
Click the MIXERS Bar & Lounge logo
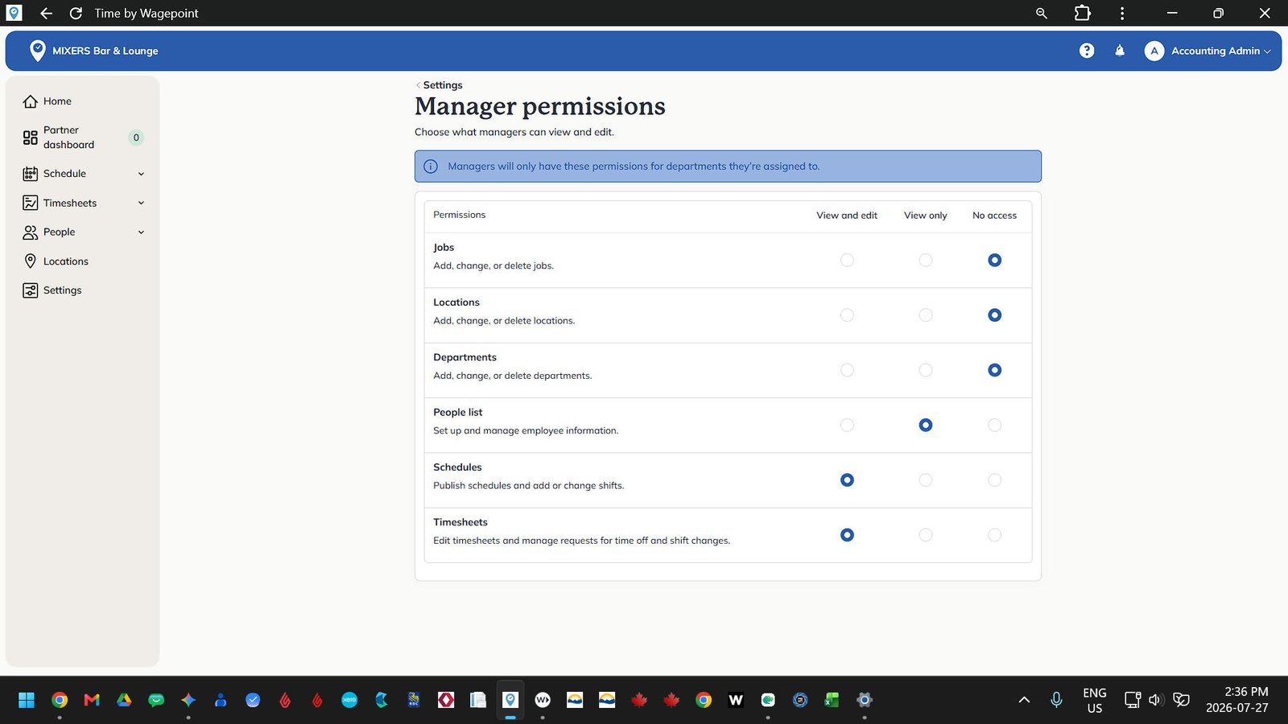point(38,51)
